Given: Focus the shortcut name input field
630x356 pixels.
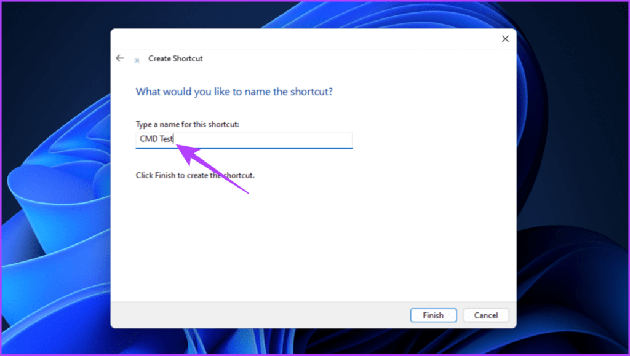Looking at the screenshot, I should 244,140.
